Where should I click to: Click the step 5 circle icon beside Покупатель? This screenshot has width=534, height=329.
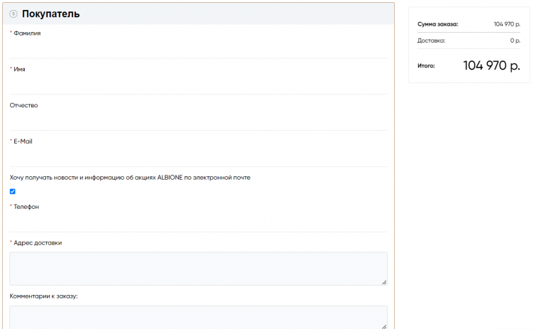[13, 14]
